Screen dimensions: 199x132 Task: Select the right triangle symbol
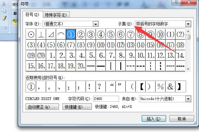click(51, 34)
